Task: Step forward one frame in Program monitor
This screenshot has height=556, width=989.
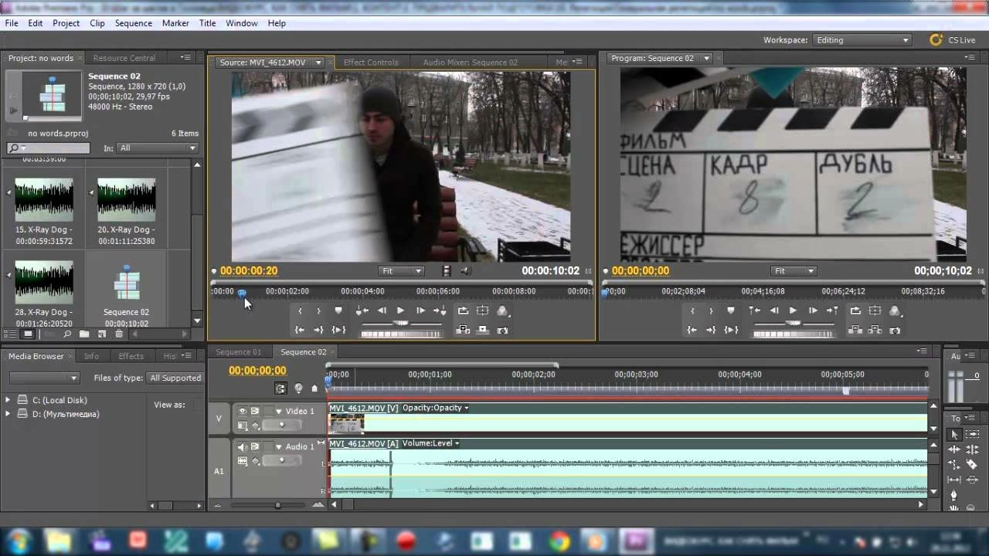Action: pos(813,310)
